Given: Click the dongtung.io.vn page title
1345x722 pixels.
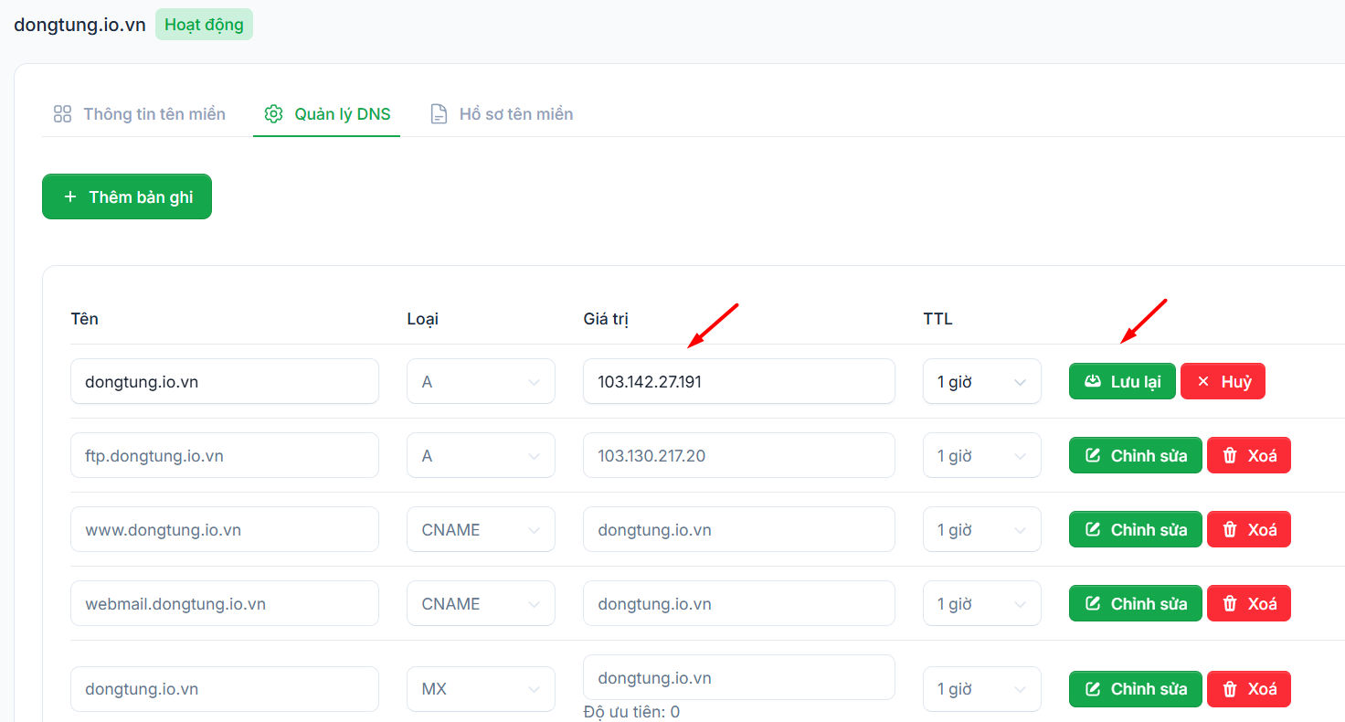Looking at the screenshot, I should pos(79,25).
